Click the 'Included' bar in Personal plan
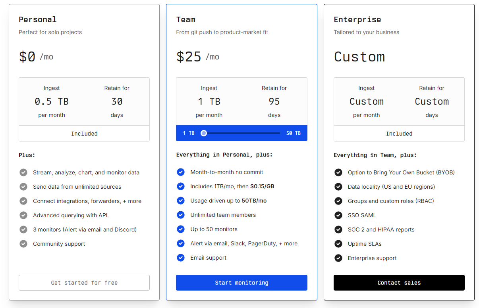The height and width of the screenshot is (308, 479). point(84,134)
